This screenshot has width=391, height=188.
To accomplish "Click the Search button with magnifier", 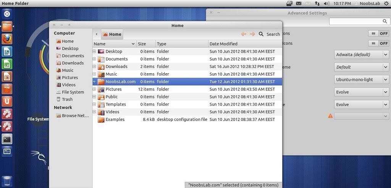I will (x=269, y=34).
